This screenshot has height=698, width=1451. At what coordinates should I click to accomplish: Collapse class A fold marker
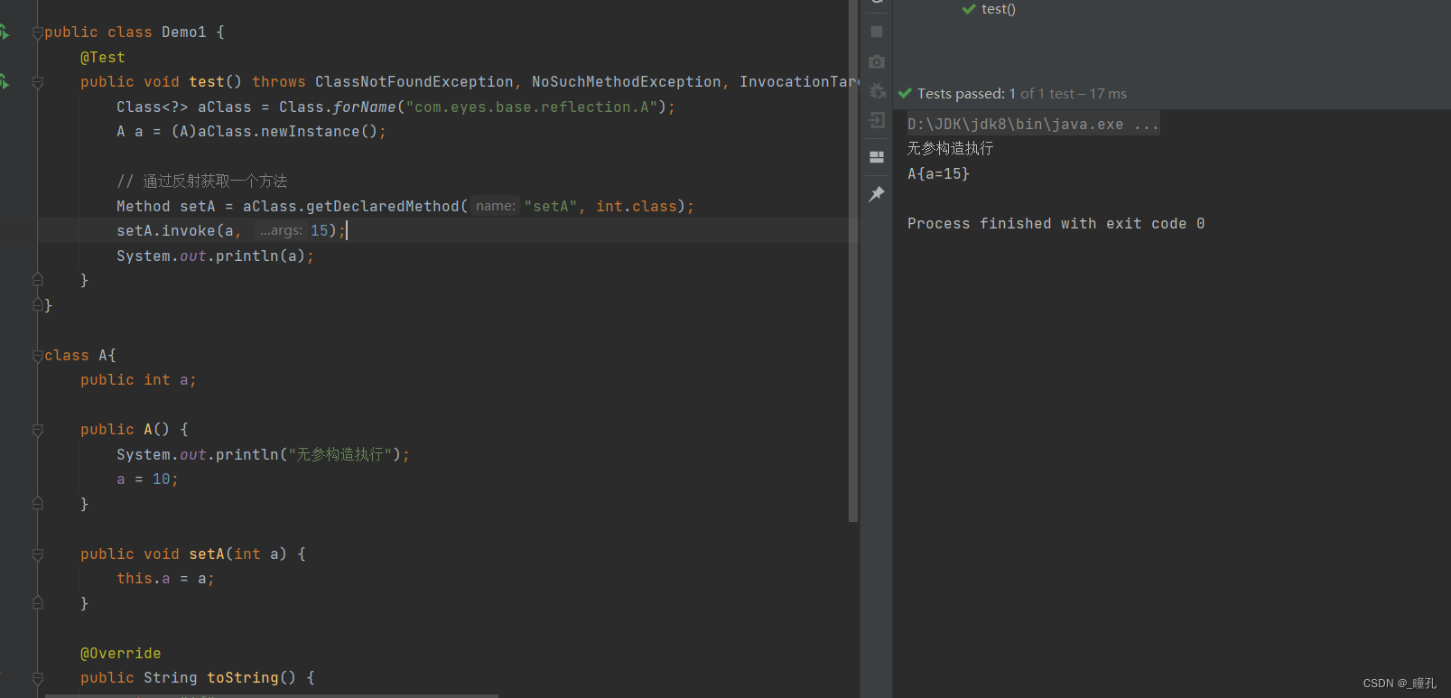(x=37, y=356)
